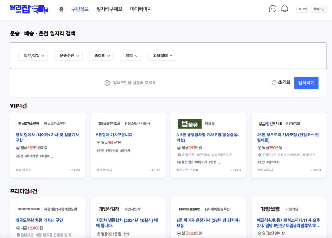This screenshot has height=238, width=332.
Task: Open the notification bell
Action: [x=284, y=9]
